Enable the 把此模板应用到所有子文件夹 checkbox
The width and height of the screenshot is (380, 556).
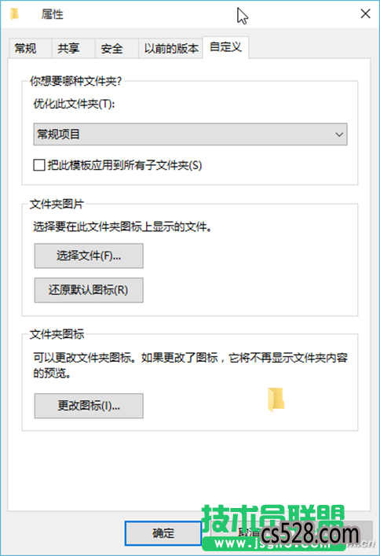(x=39, y=165)
